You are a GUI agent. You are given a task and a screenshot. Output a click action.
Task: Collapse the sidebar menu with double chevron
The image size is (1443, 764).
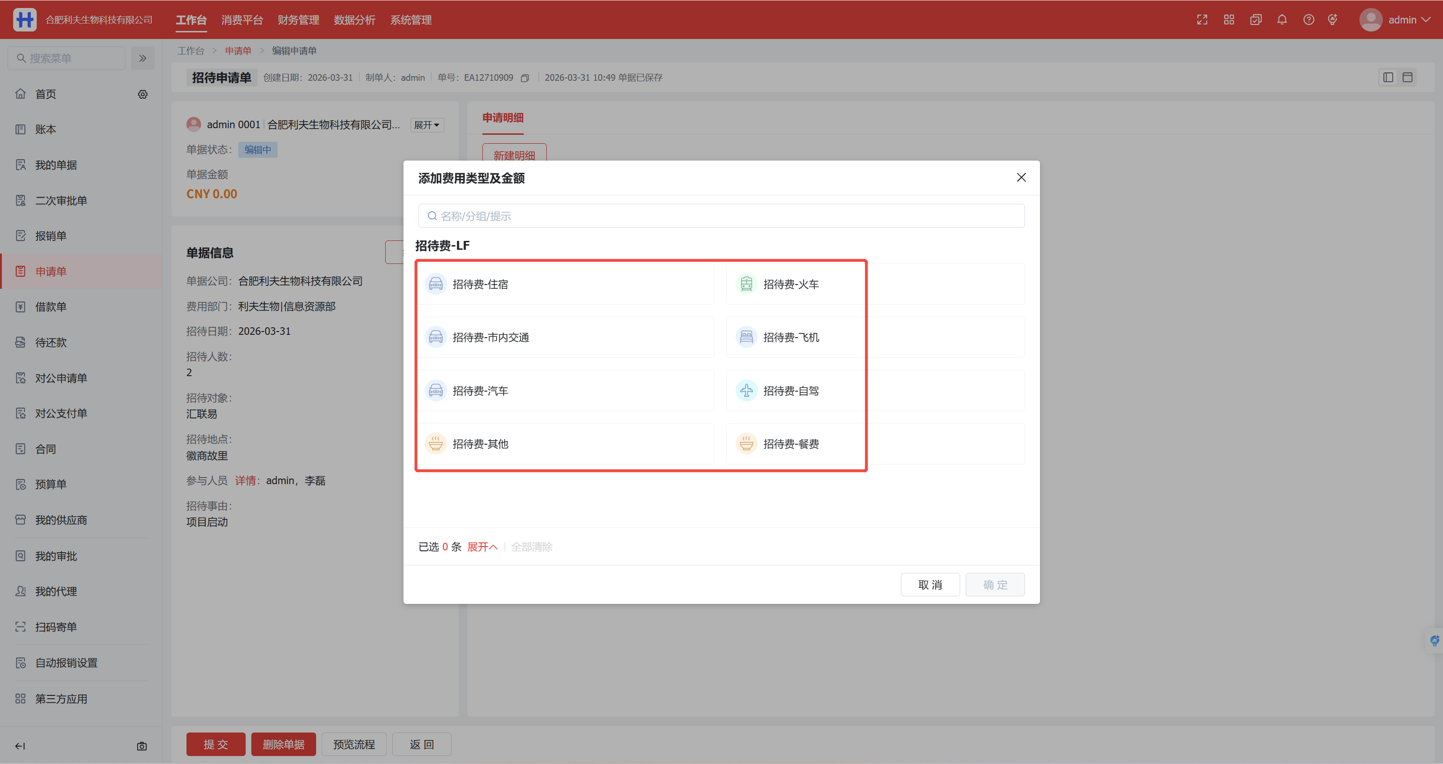[143, 58]
